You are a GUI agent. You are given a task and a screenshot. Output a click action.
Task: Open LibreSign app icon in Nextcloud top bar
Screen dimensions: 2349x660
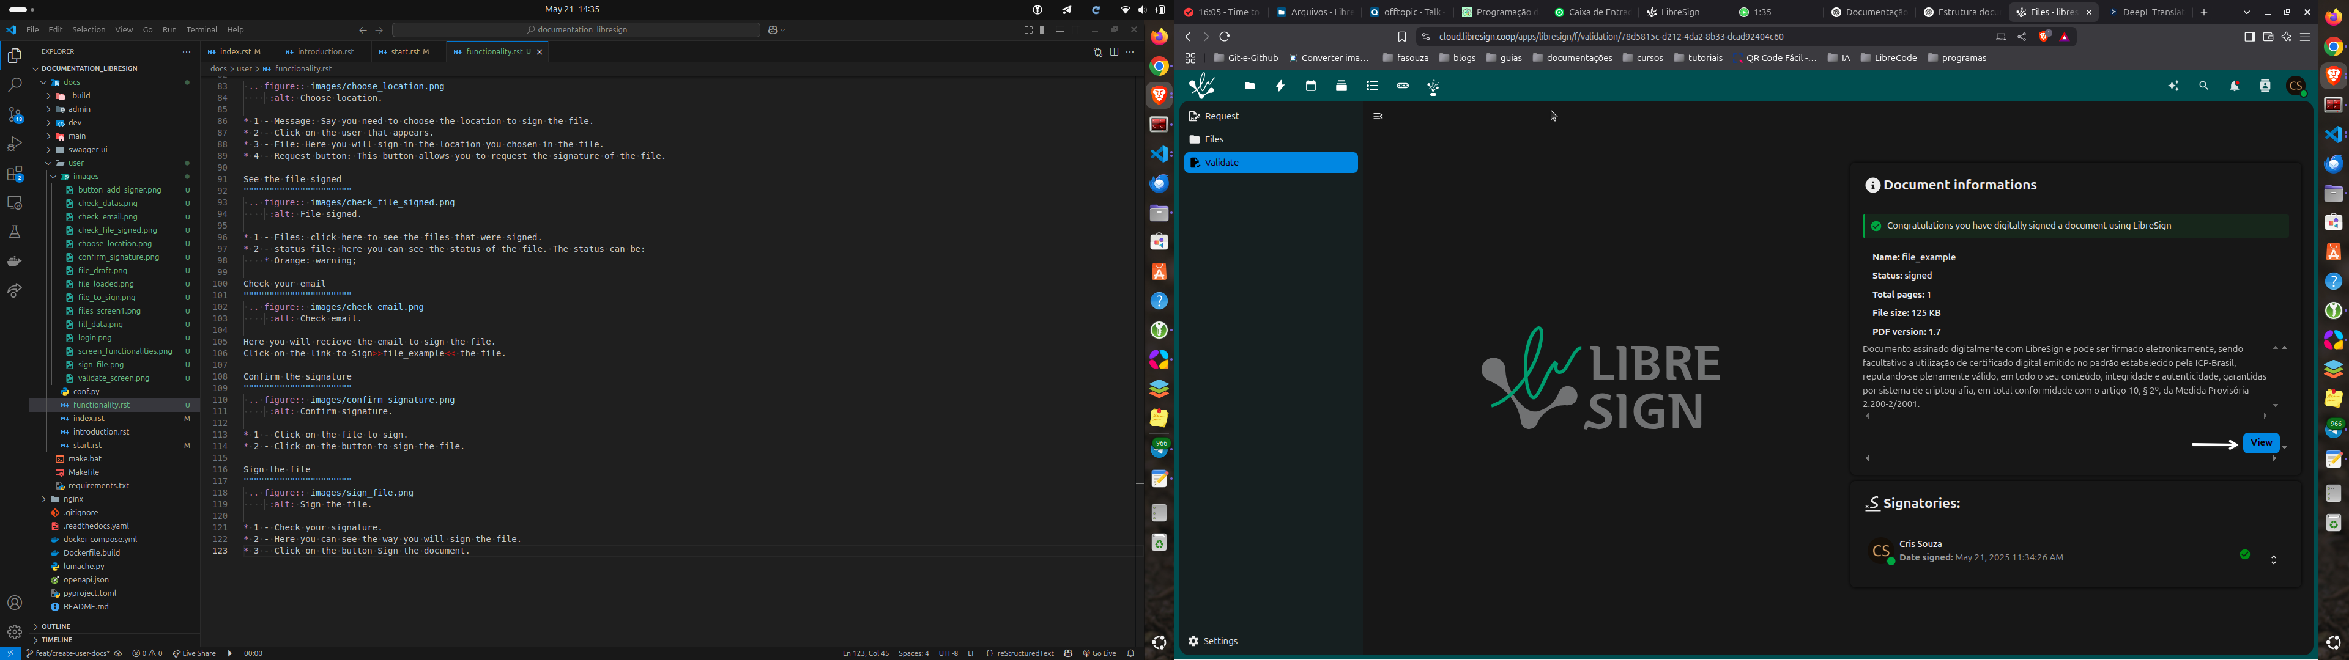(x=1433, y=87)
